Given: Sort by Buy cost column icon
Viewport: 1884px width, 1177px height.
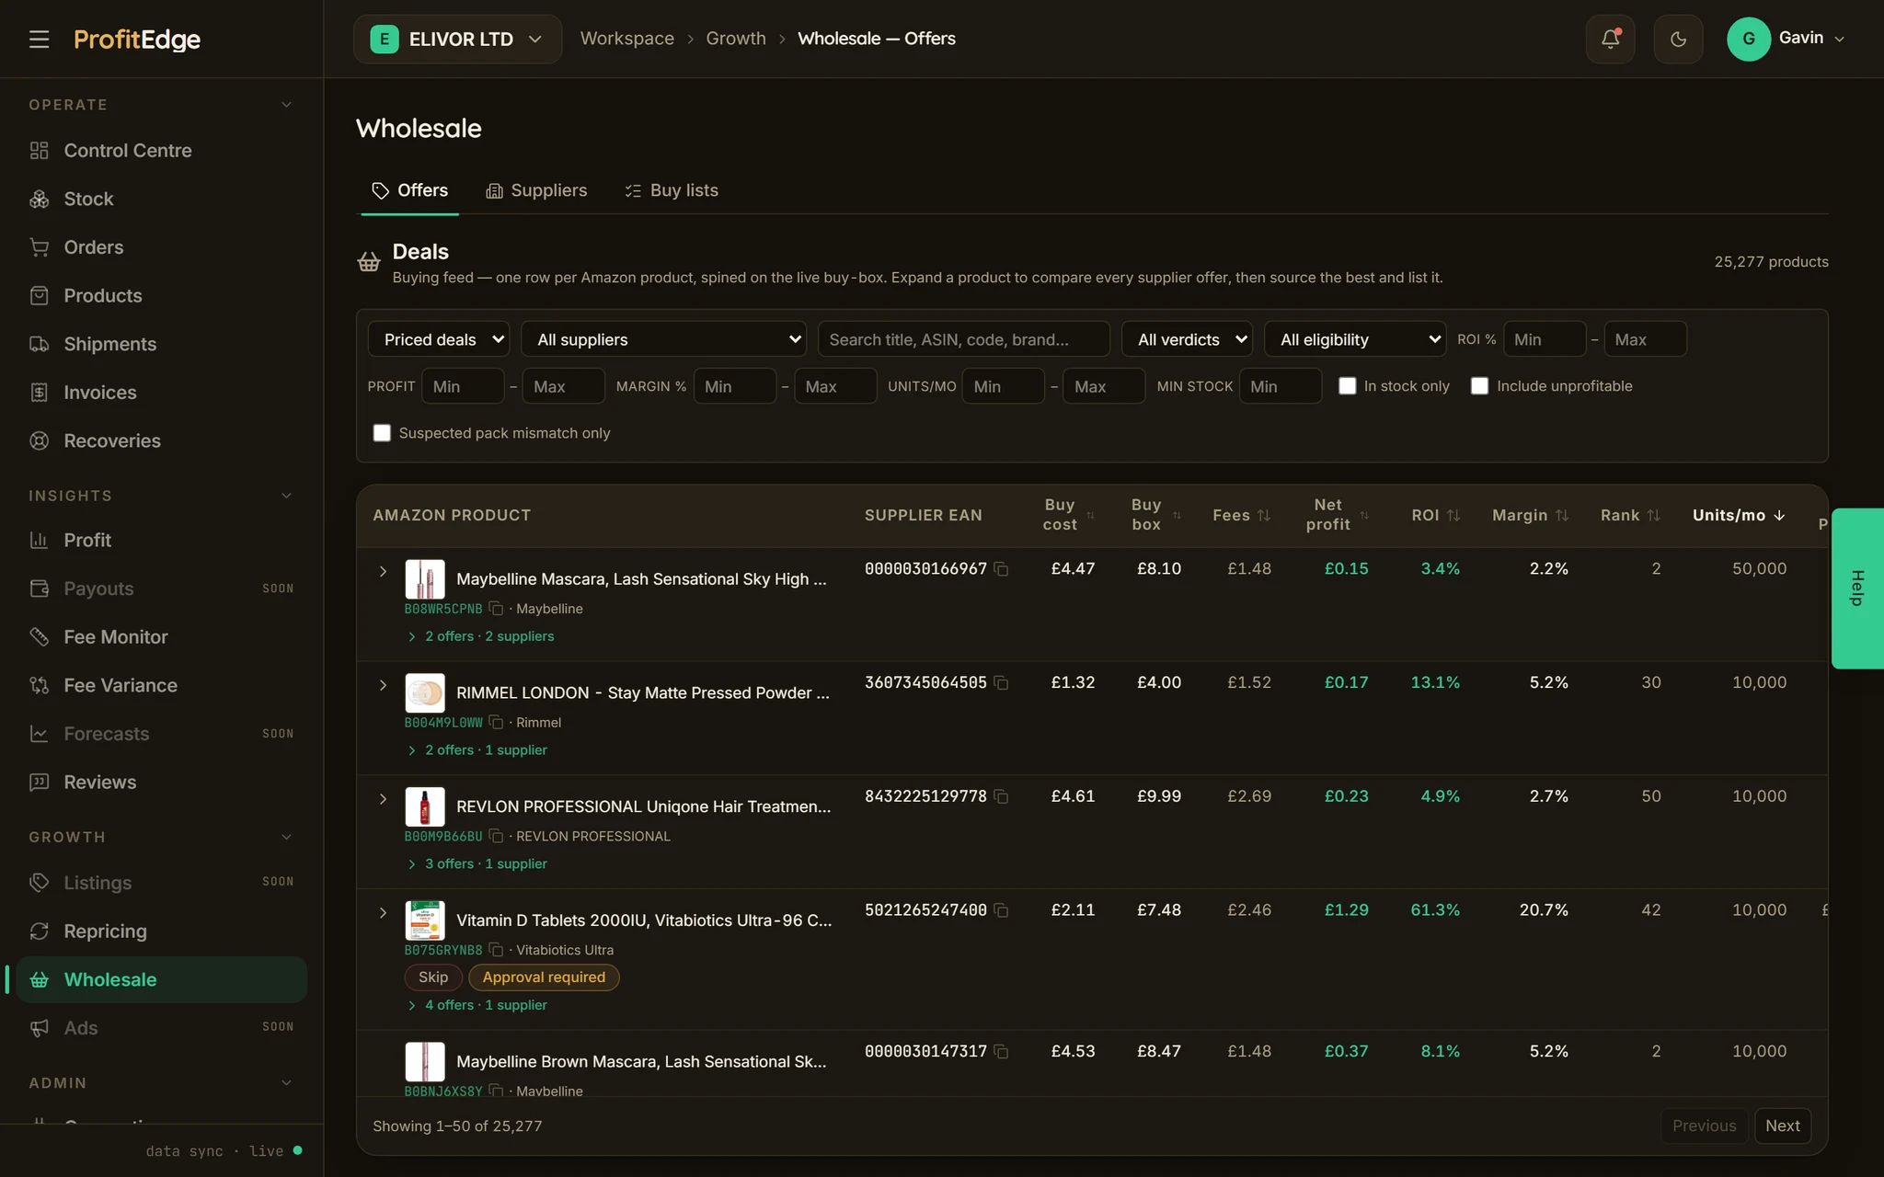Looking at the screenshot, I should (1090, 515).
